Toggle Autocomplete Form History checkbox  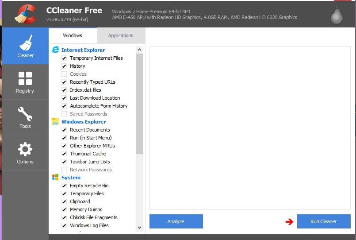coord(64,106)
